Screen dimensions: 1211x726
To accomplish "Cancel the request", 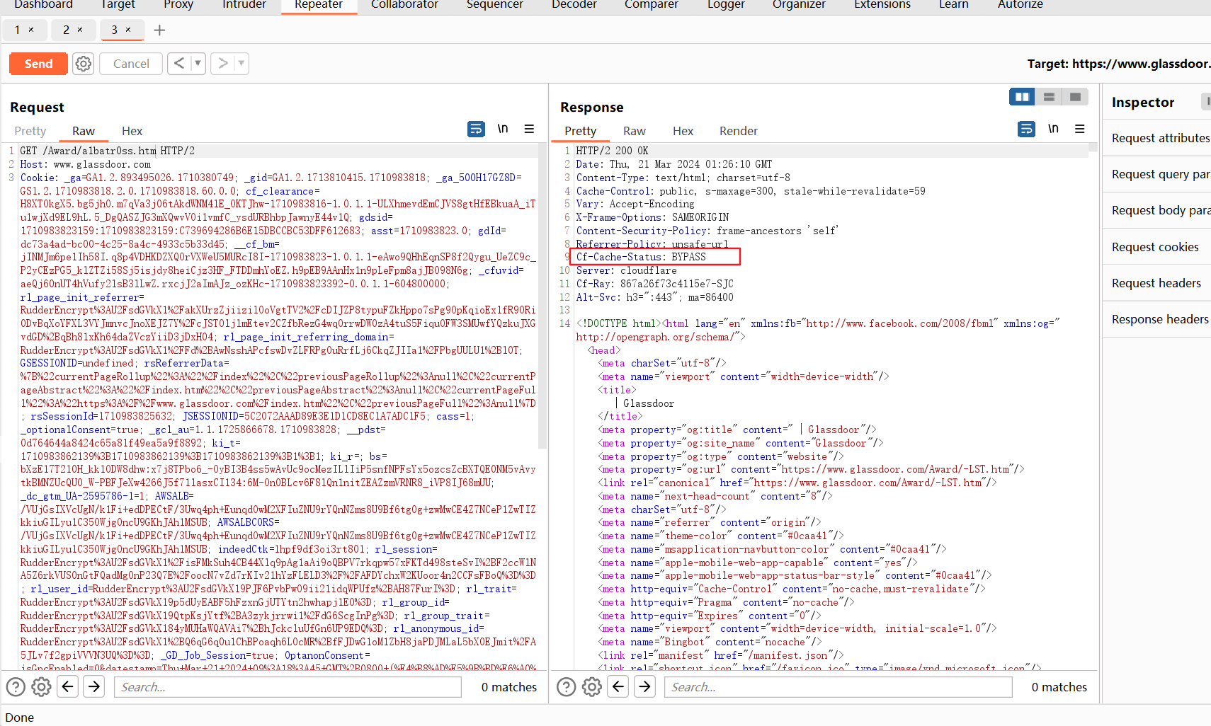I will [131, 64].
